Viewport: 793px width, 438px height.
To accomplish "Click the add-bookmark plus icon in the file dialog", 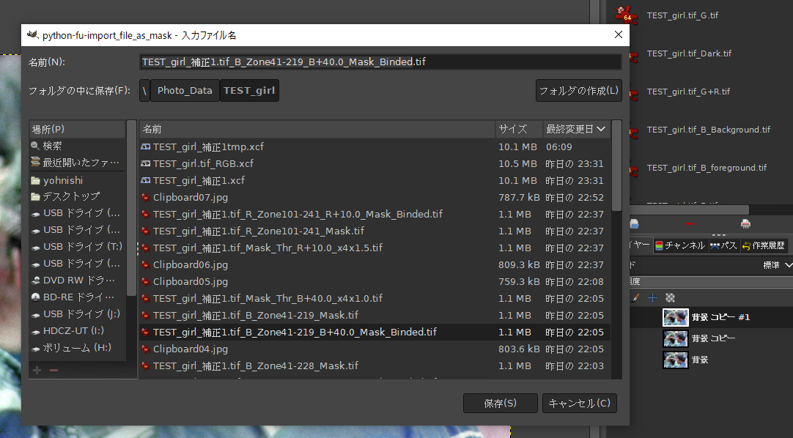I will click(37, 370).
